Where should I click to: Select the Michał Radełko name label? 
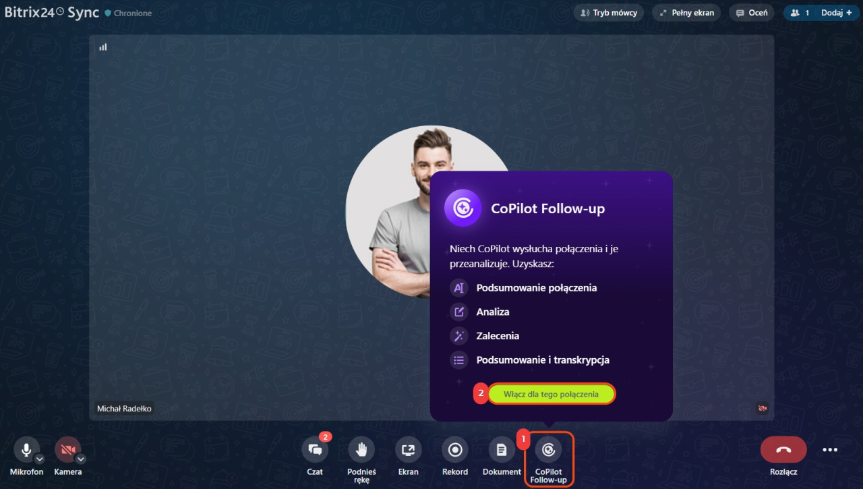(x=124, y=409)
